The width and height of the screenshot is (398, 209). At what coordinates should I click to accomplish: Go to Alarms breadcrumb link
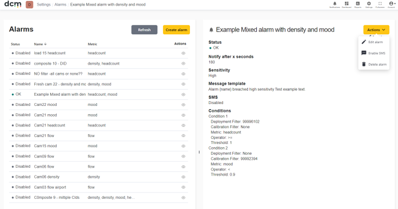click(x=60, y=5)
